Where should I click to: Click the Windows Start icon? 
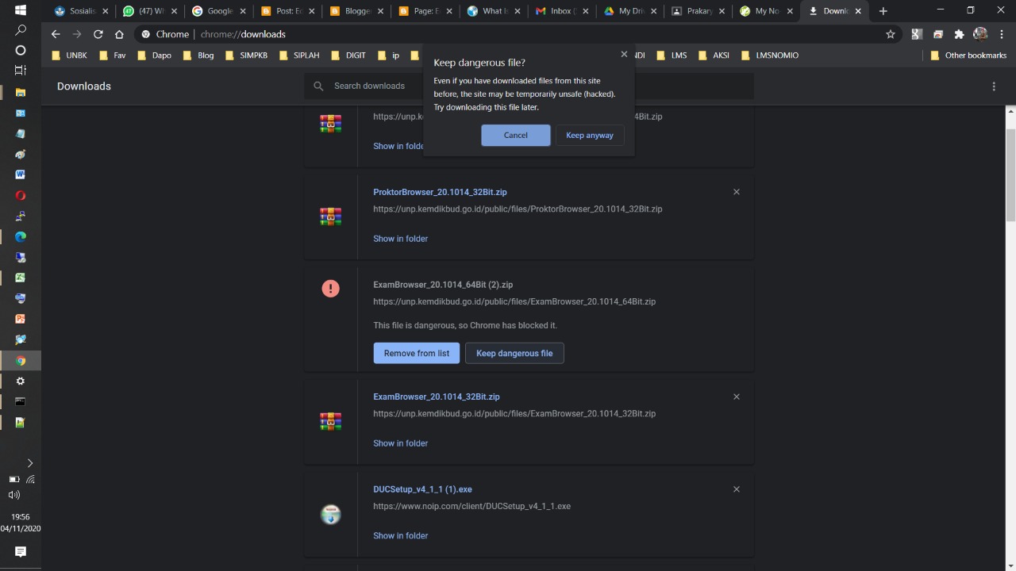[21, 10]
